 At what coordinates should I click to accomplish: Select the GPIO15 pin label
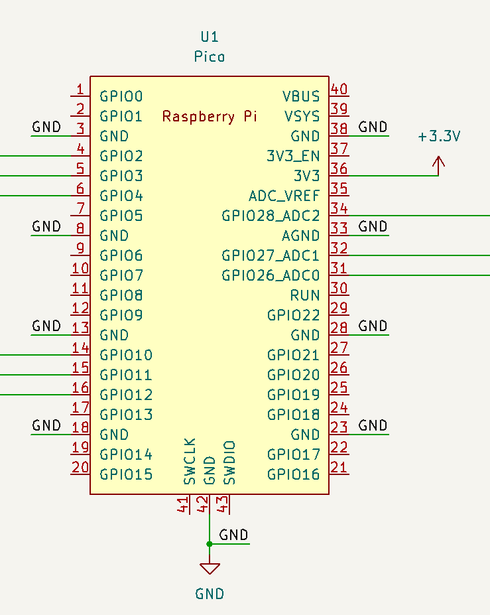(126, 474)
